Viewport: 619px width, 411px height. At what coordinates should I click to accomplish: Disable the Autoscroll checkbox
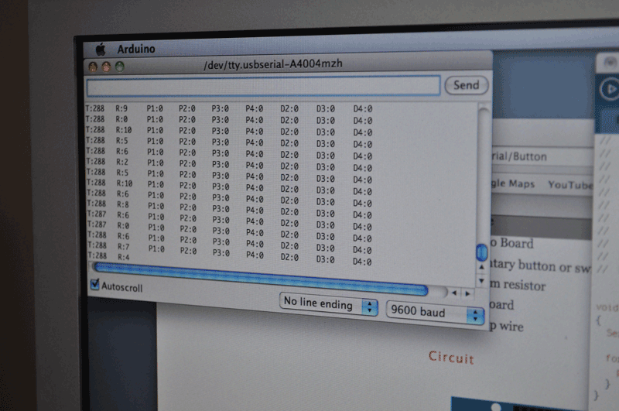pos(94,284)
